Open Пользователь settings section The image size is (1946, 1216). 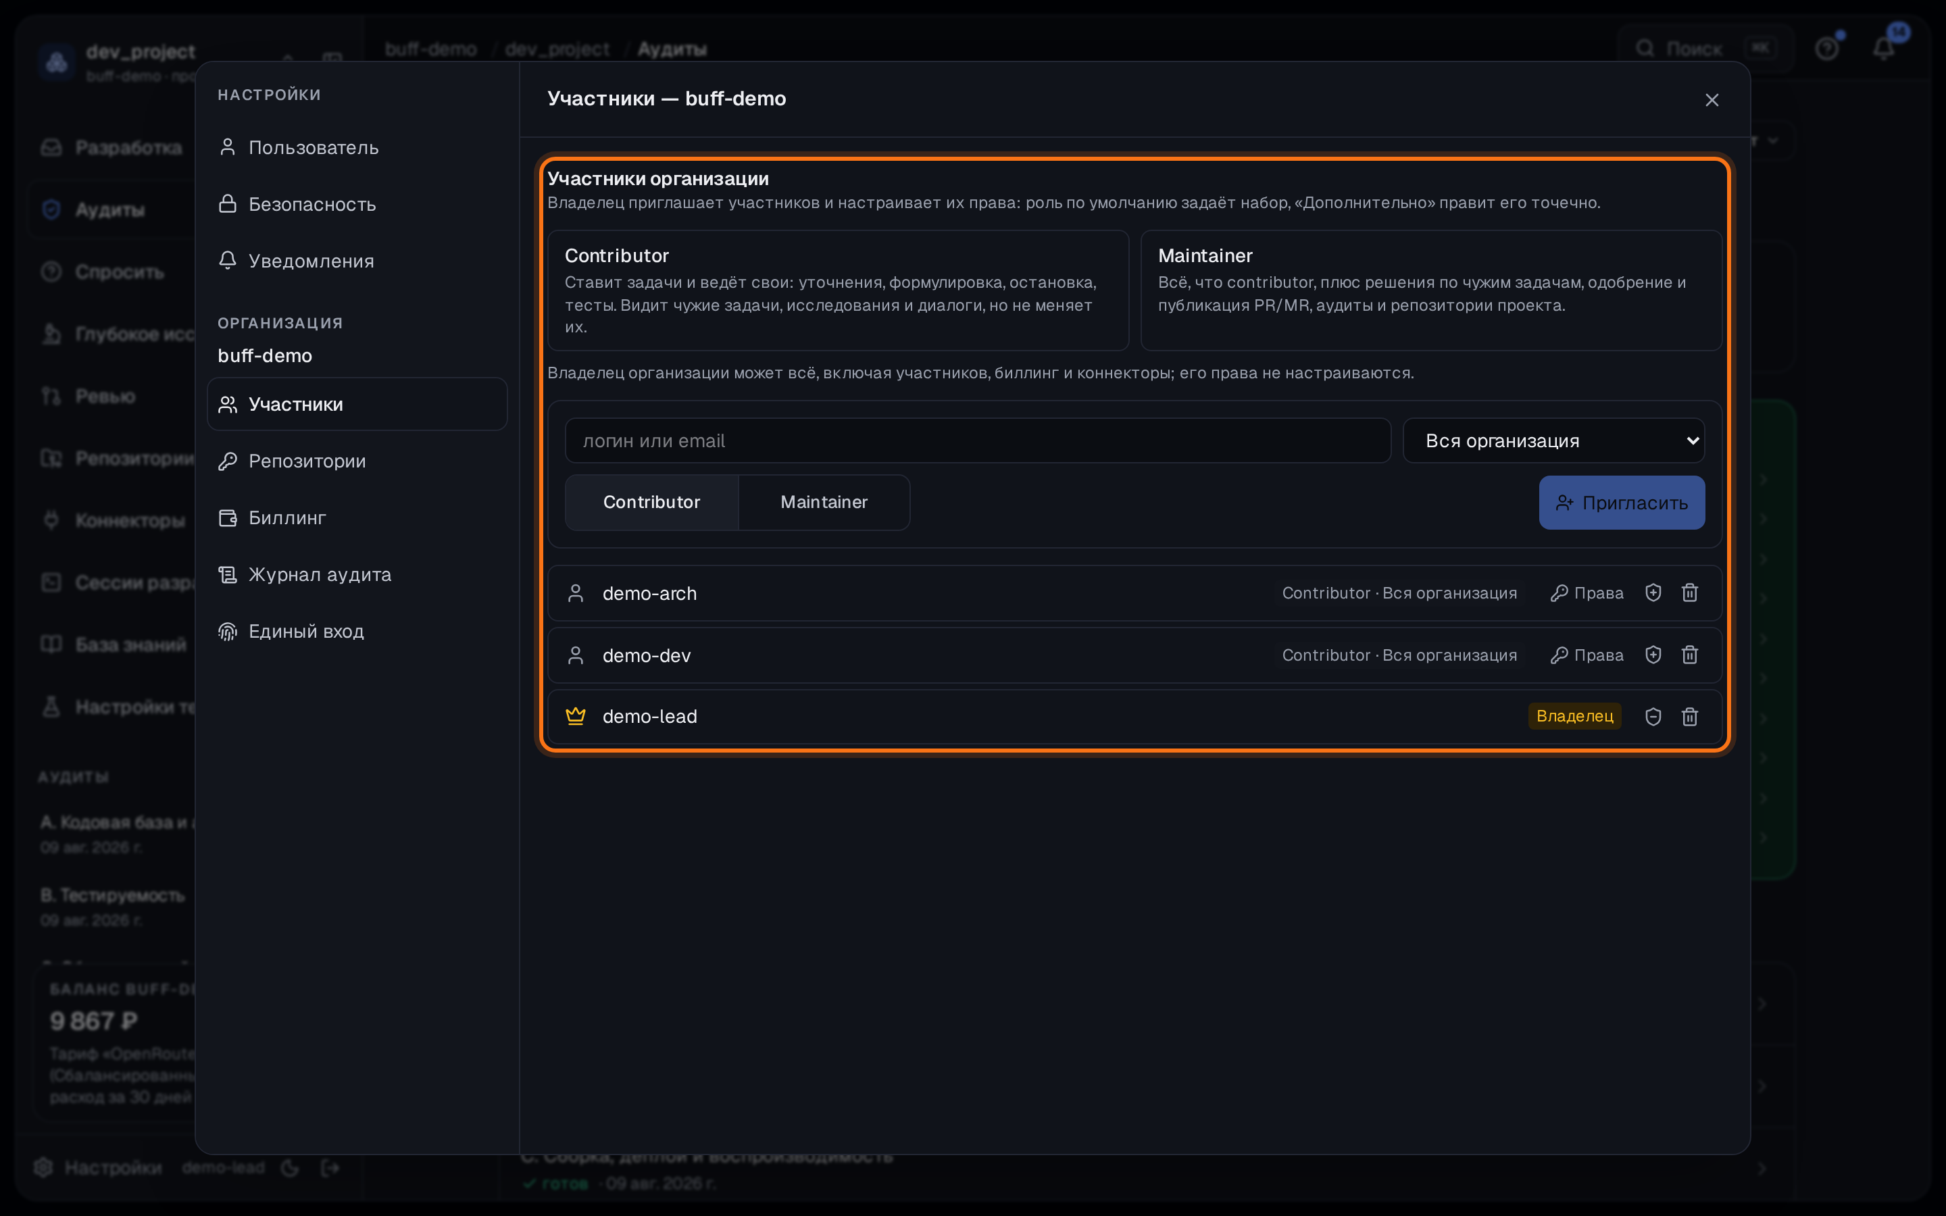coord(357,148)
